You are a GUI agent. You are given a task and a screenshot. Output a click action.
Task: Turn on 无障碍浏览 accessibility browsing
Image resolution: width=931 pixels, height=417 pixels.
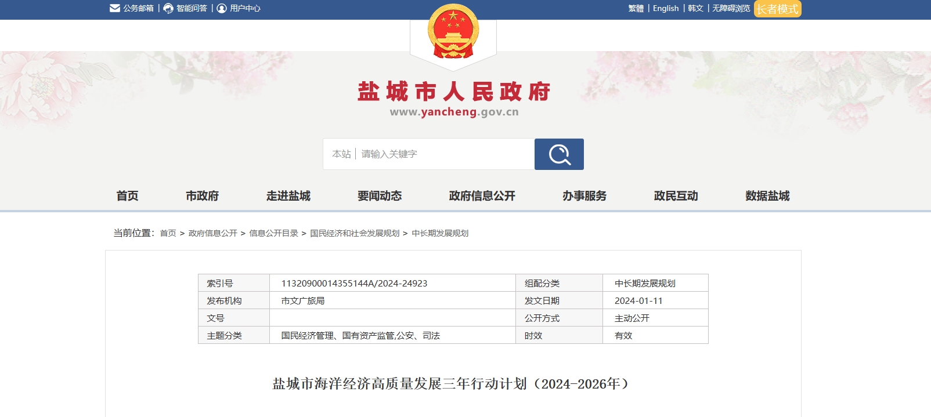click(731, 8)
